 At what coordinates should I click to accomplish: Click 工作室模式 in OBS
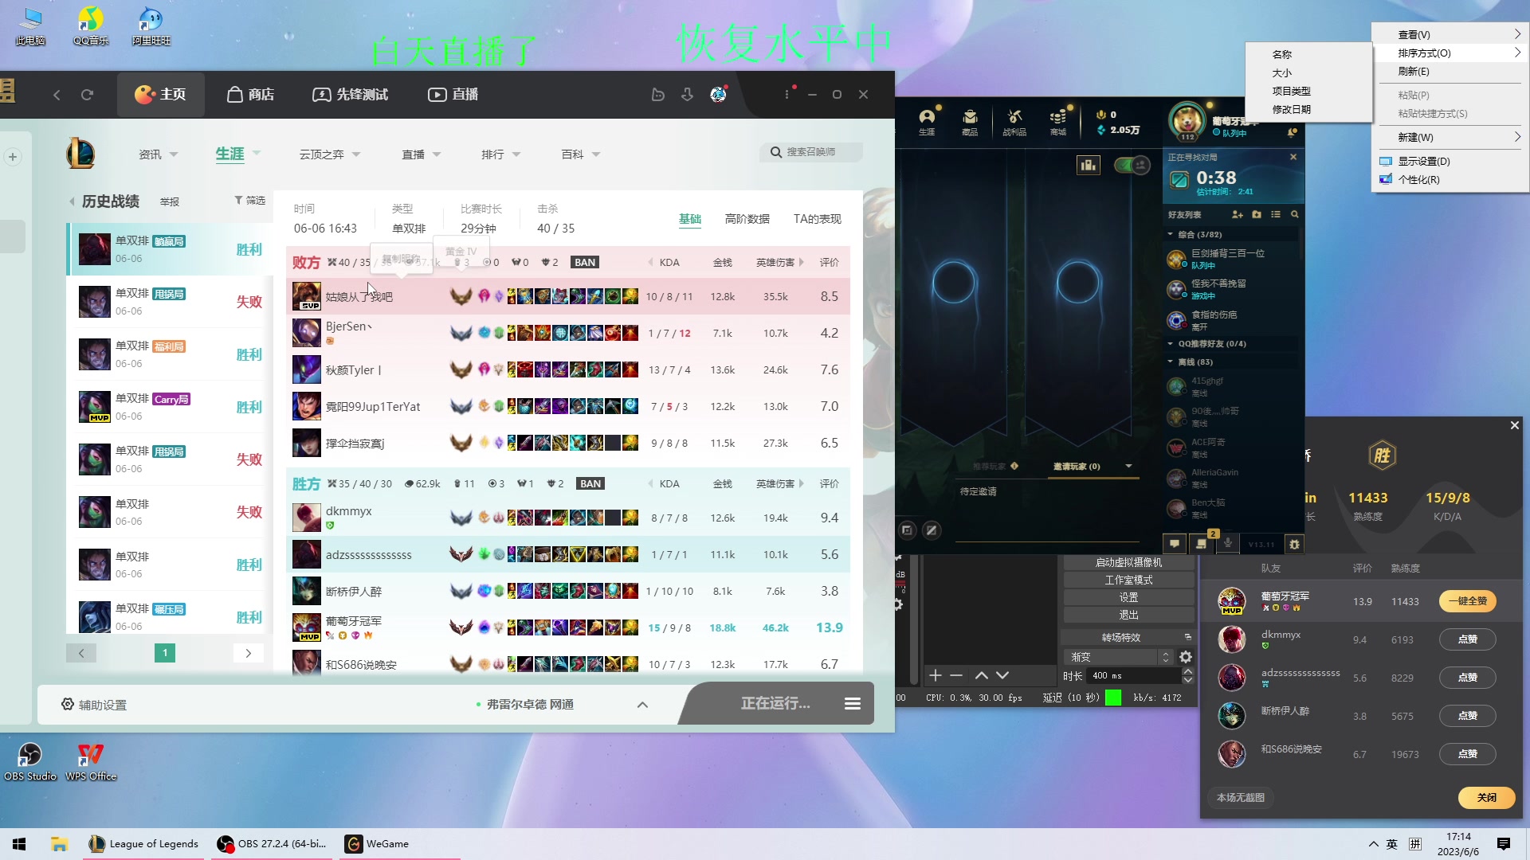pos(1128,580)
